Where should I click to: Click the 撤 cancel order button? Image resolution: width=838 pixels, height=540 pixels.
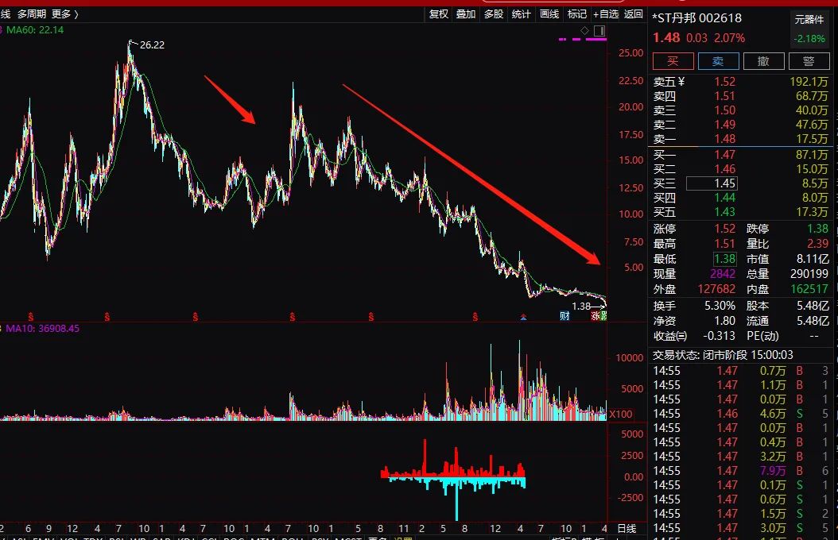point(763,61)
